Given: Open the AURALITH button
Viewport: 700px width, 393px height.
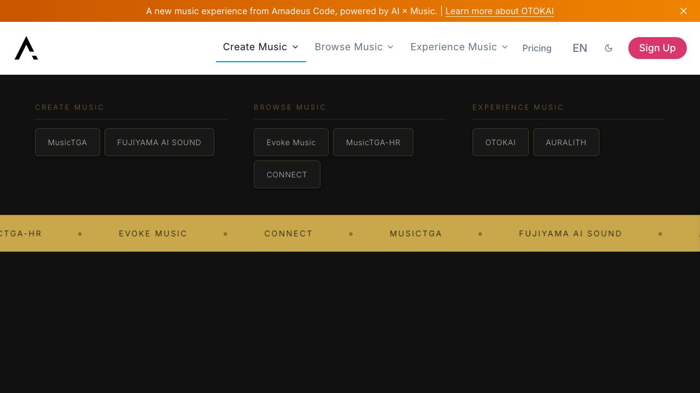Looking at the screenshot, I should tap(566, 142).
